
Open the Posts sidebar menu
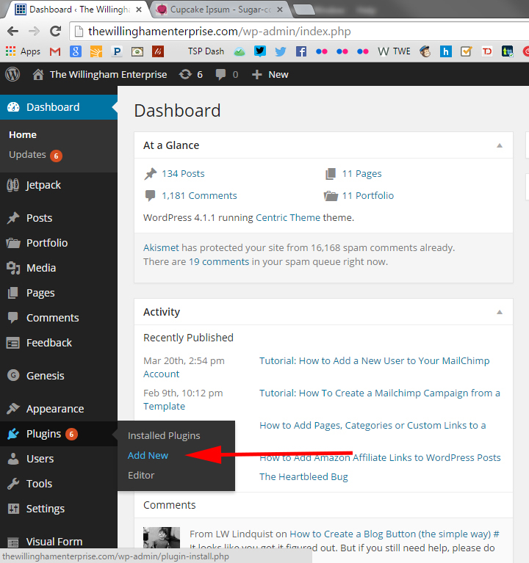coord(59,218)
